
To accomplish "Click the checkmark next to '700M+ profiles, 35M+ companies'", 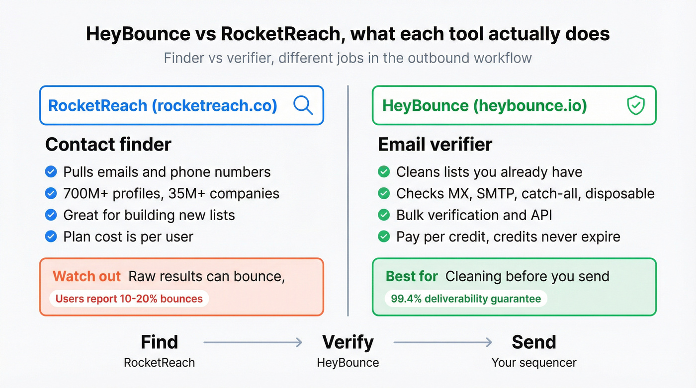I will 51,193.
